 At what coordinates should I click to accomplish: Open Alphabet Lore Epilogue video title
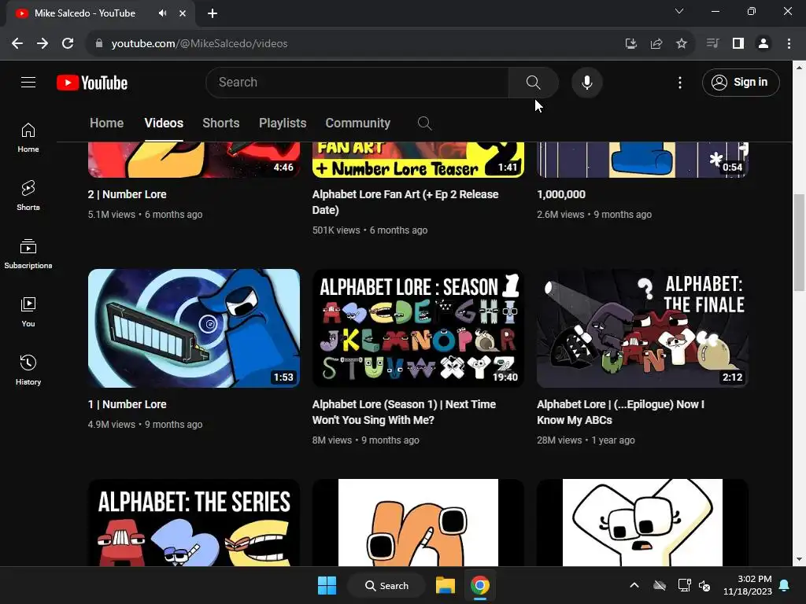coord(620,412)
